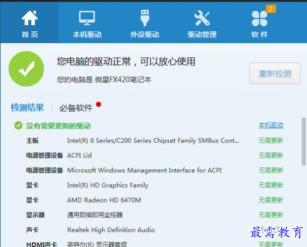The image size is (307, 247).
Task: Click red dot next to 必备软件
Action: [x=99, y=105]
